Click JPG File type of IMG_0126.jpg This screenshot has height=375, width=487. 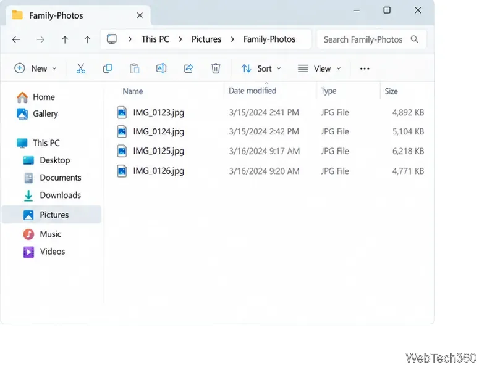tap(335, 171)
